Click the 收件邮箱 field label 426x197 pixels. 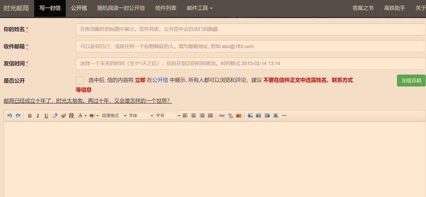[x=14, y=47]
